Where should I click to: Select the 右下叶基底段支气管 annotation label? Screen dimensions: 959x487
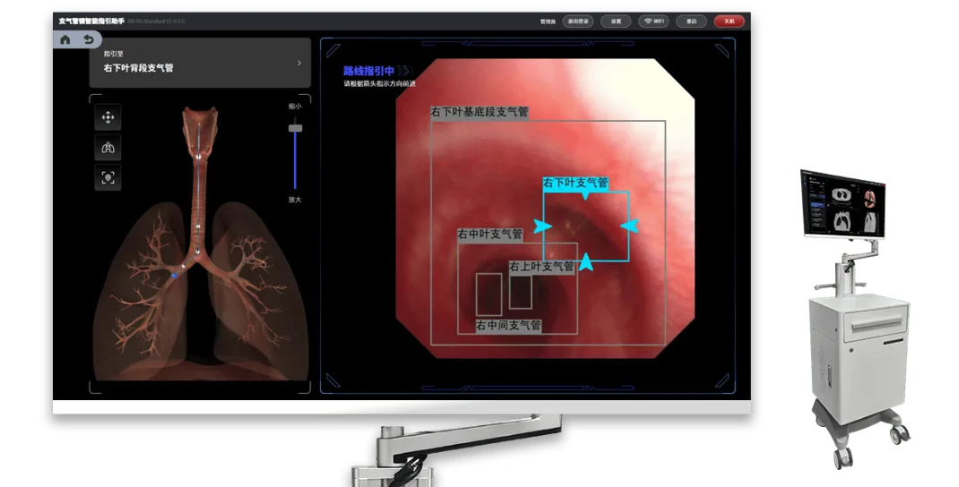click(479, 112)
